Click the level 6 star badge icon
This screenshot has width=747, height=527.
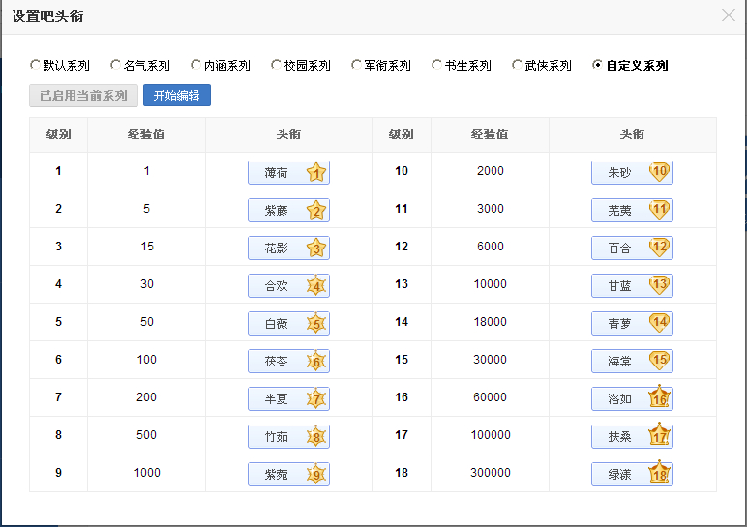click(316, 361)
